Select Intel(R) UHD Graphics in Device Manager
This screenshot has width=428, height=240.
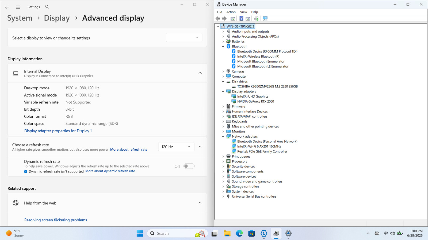[x=253, y=97]
